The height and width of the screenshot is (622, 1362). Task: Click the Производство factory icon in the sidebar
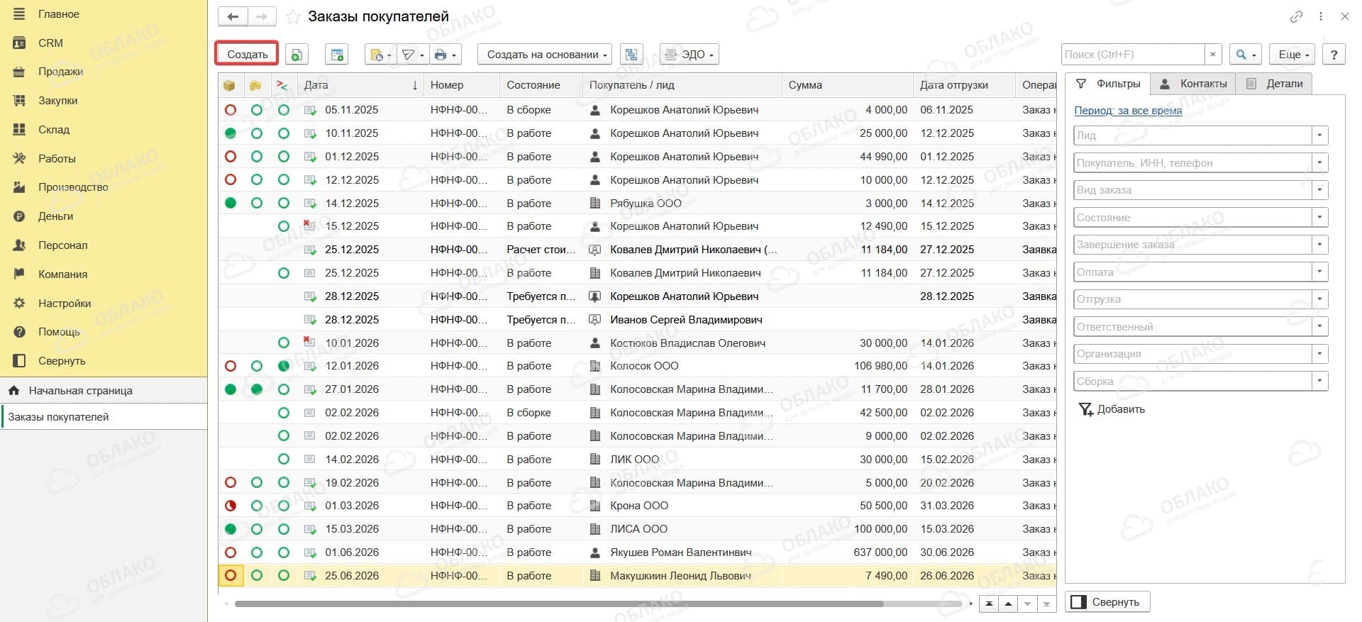pos(19,187)
